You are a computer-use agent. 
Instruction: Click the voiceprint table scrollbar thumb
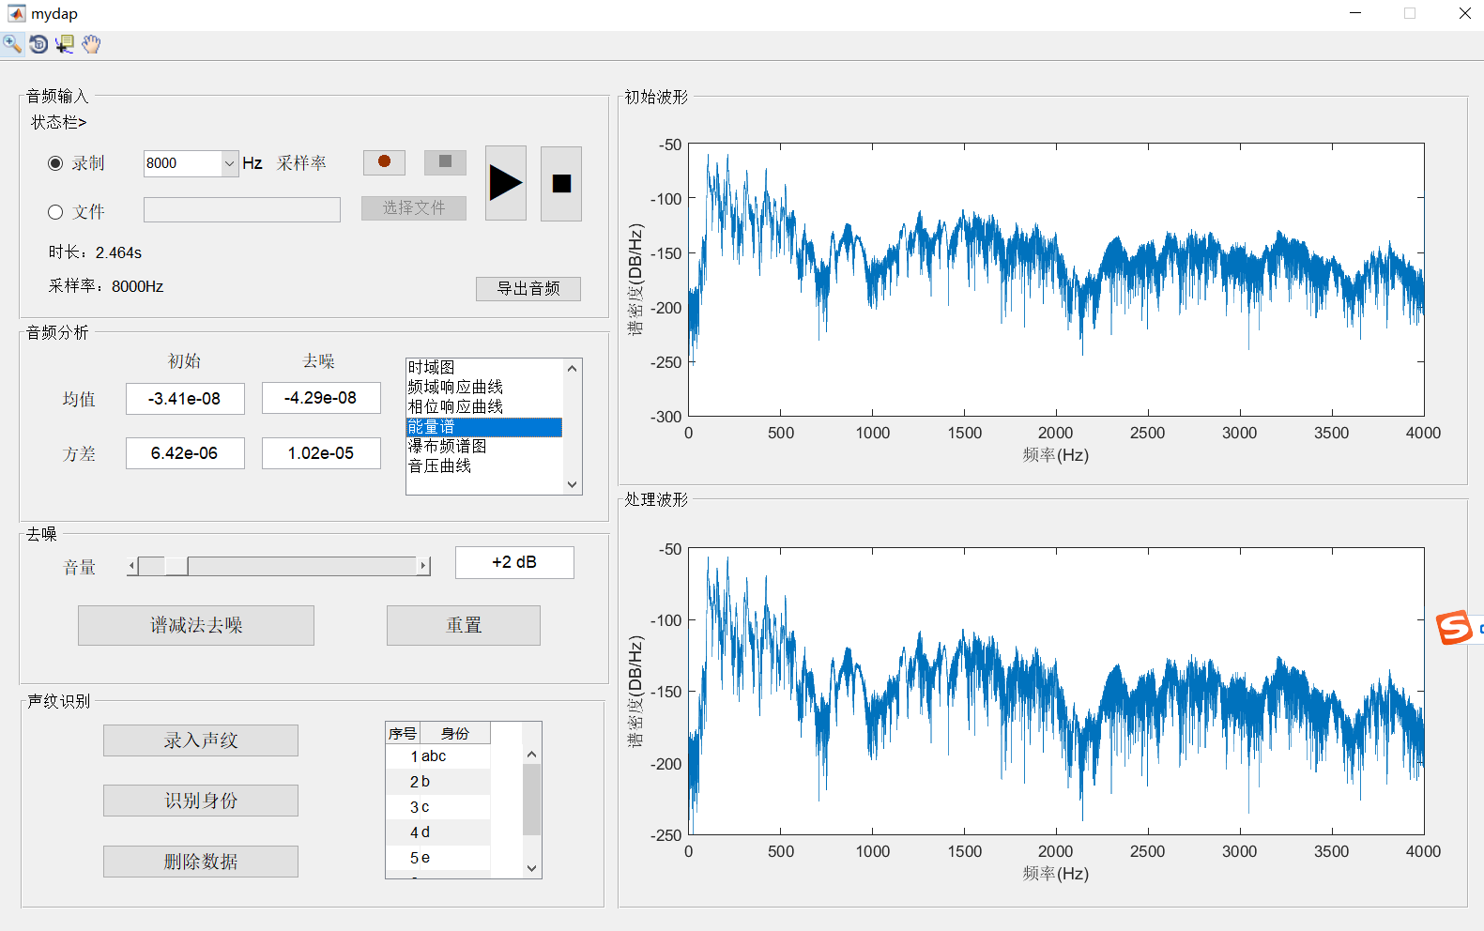(531, 800)
